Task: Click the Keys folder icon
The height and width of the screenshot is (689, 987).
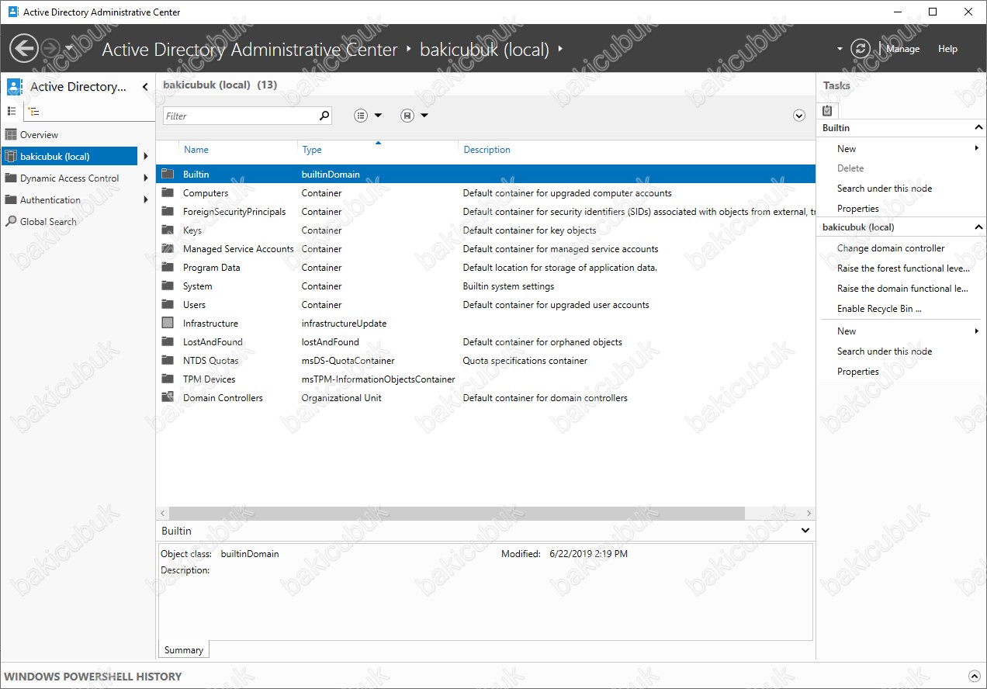Action: click(x=167, y=230)
